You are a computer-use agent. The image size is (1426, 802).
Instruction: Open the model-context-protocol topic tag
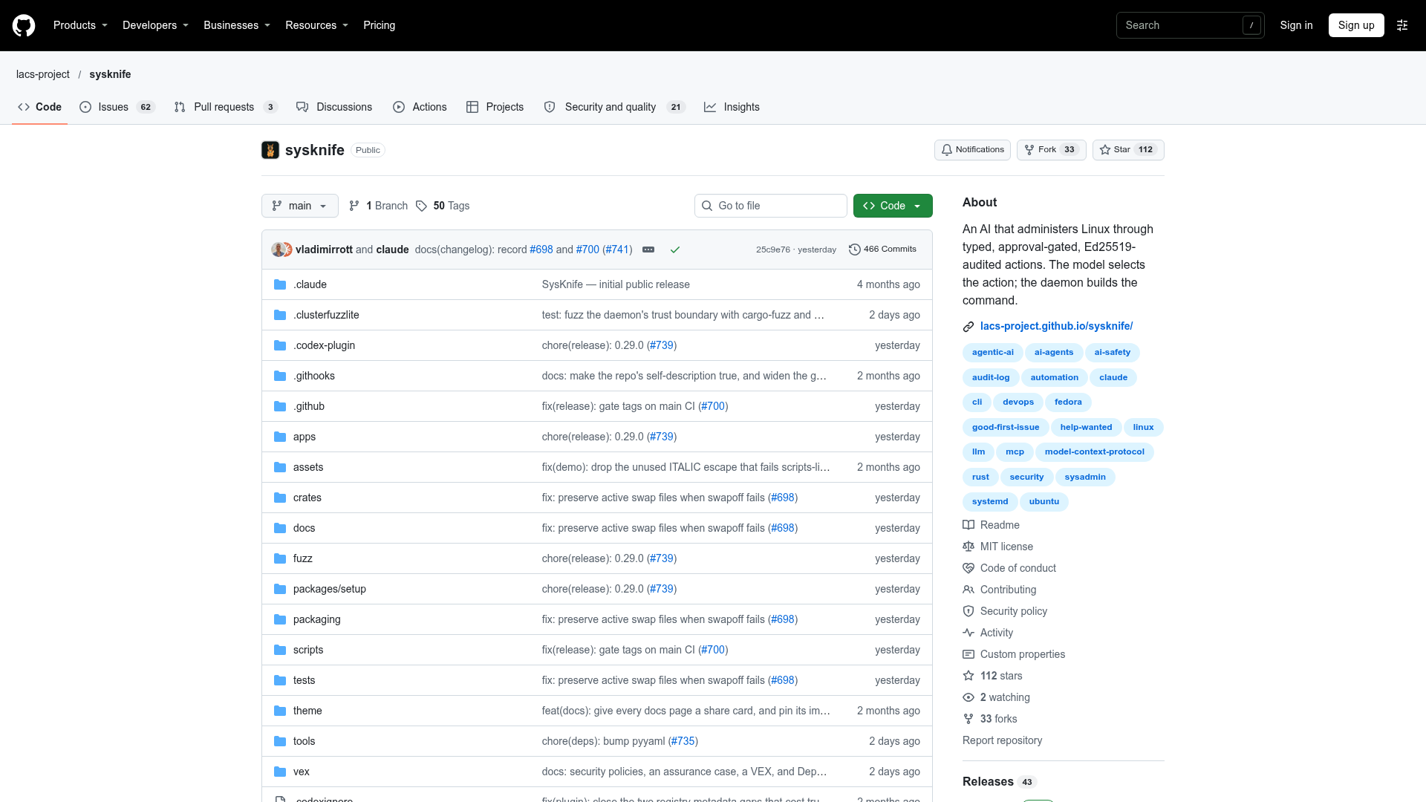pos(1094,452)
